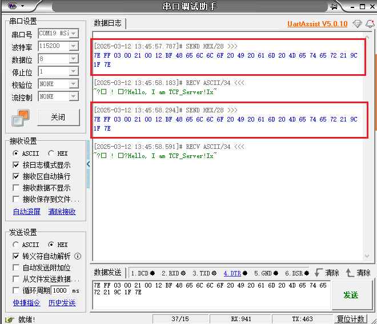377x324 pixels.
Task: Click the hex data send input box
Action: (x=211, y=295)
